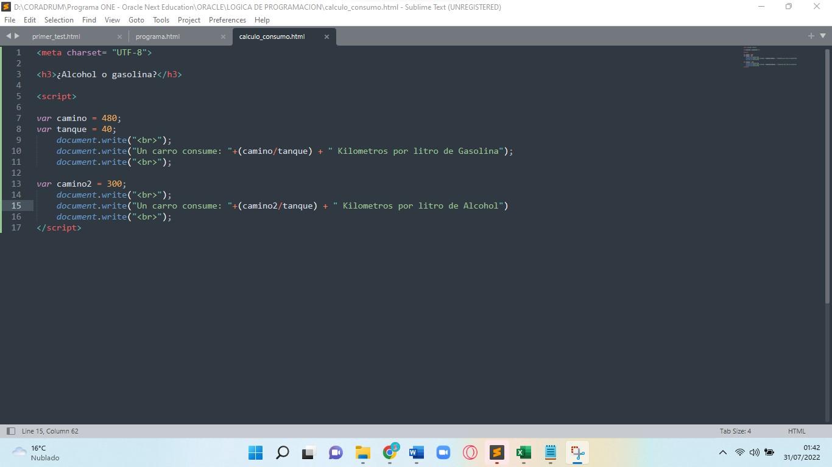
Task: Open Zoom from the taskbar
Action: [x=443, y=452]
